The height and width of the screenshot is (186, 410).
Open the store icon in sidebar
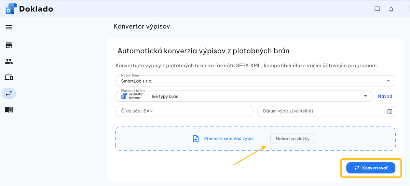coord(9,45)
